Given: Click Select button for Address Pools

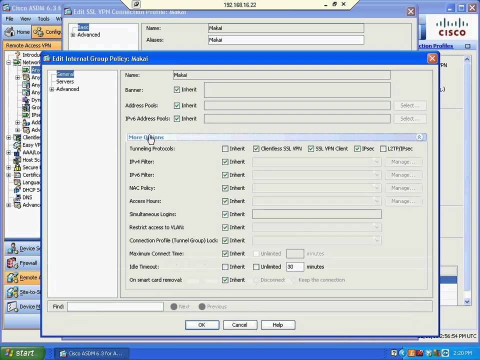Looking at the screenshot, I should [x=410, y=105].
